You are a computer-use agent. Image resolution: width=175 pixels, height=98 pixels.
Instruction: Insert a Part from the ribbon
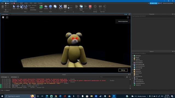50,7
